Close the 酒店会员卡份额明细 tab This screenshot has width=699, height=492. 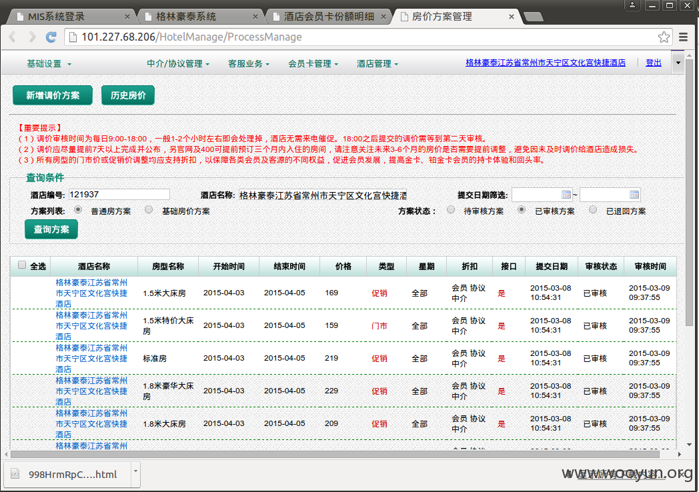[x=383, y=17]
